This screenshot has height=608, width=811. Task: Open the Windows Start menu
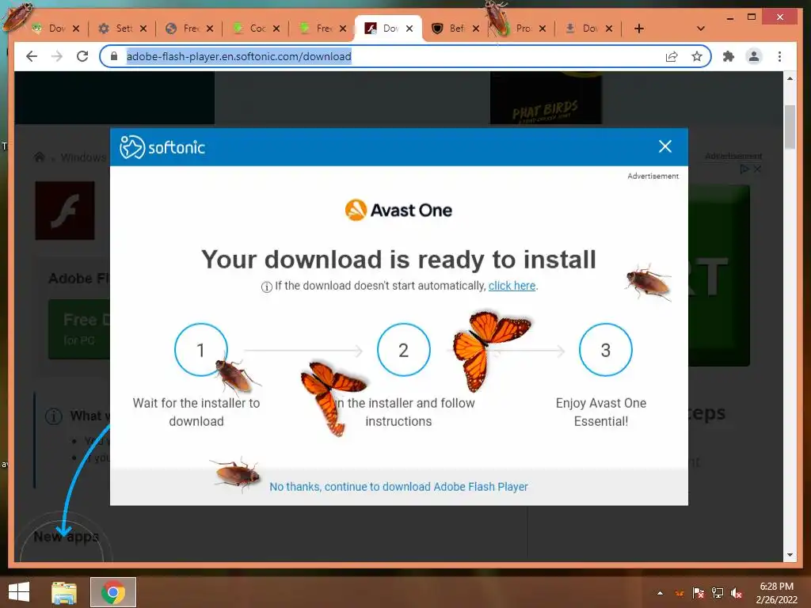[19, 592]
